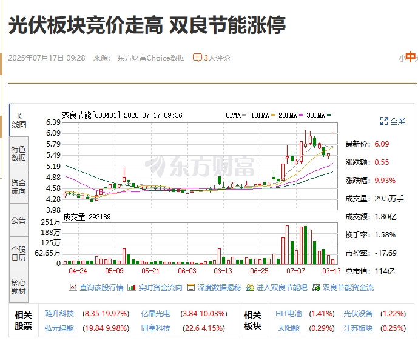The image size is (418, 352).
Task: Open the HIT电池 sector link
Action: (288, 314)
